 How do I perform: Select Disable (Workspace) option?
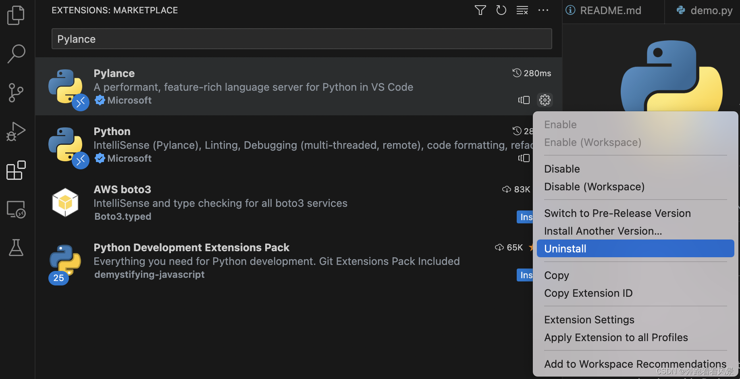[x=594, y=187]
